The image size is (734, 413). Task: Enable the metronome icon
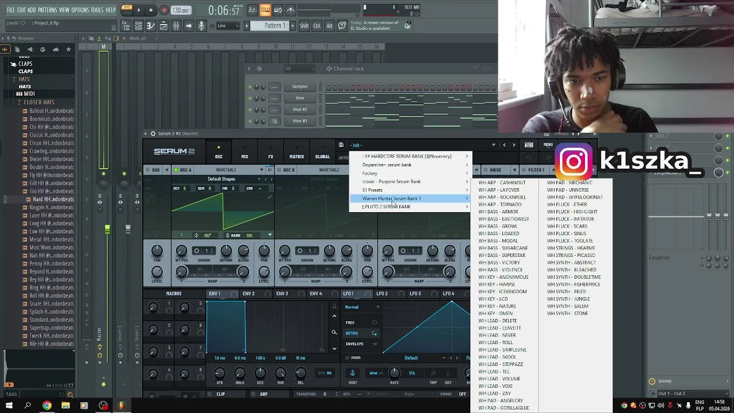pos(290,10)
